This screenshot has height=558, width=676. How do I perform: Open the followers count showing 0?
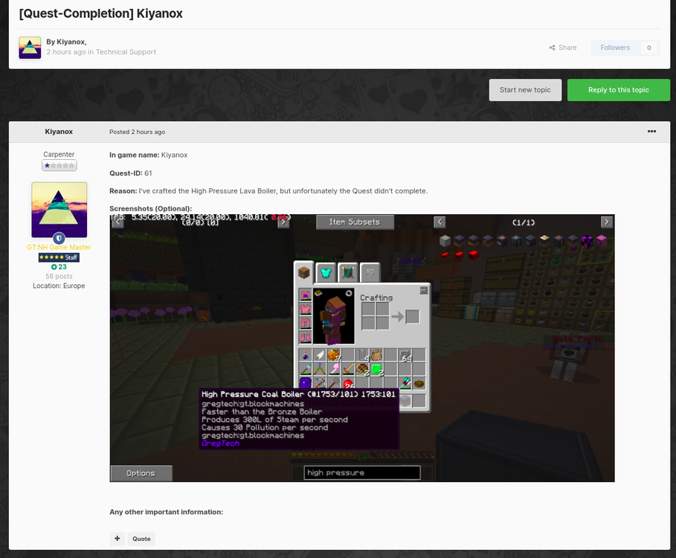(648, 48)
